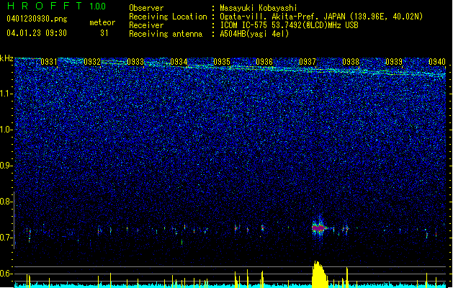Select the strong purple meteor echo burst

click(x=318, y=228)
